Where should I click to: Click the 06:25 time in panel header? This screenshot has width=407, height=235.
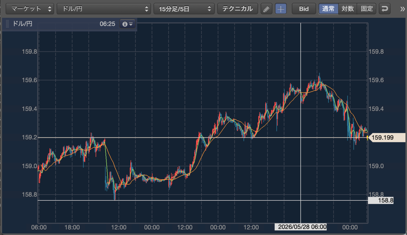coord(108,24)
